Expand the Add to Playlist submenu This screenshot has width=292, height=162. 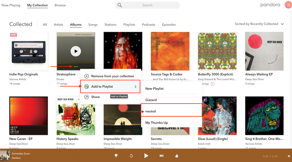[x=110, y=87]
